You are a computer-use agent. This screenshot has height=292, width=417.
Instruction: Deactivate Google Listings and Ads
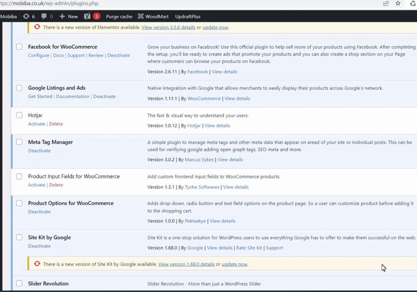coord(104,96)
